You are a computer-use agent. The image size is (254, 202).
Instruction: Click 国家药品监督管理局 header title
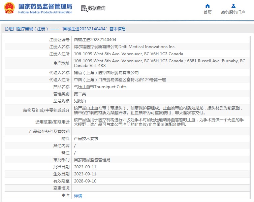45,6
